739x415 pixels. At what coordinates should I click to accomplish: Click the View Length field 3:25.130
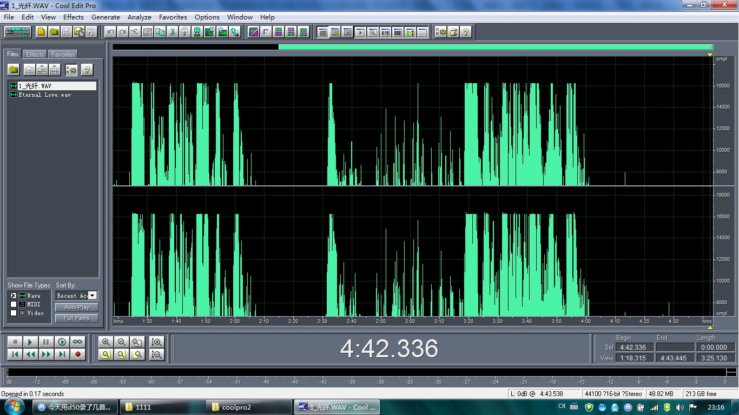tap(715, 358)
